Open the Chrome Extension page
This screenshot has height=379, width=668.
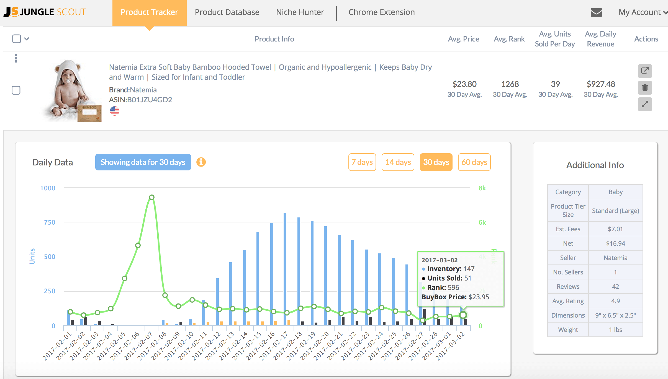pyautogui.click(x=381, y=12)
